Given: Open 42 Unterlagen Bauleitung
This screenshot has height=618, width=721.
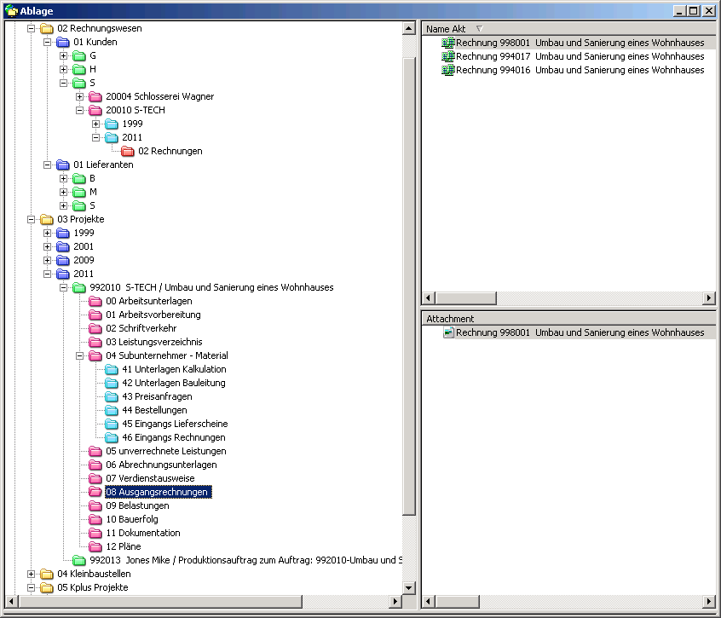Looking at the screenshot, I should click(173, 383).
